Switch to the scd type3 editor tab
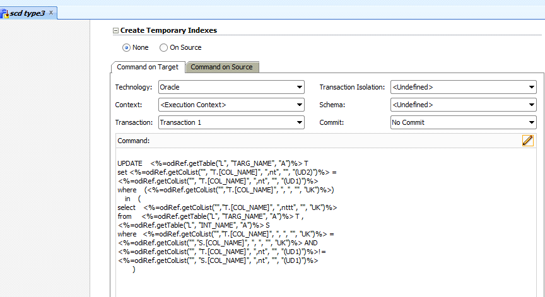The height and width of the screenshot is (297, 545). point(28,13)
